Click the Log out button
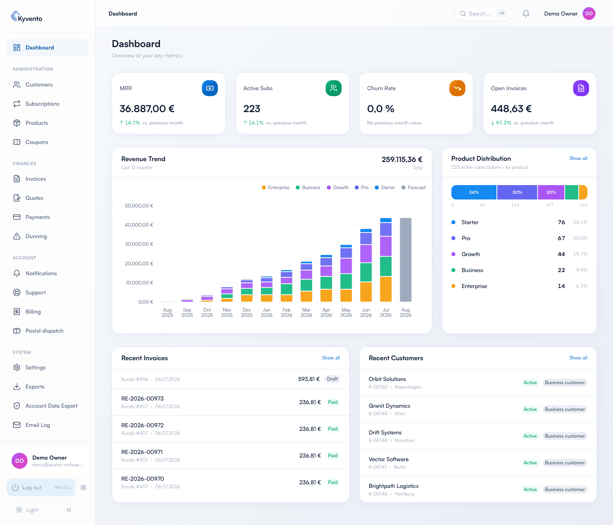Image resolution: width=613 pixels, height=525 pixels. [41, 487]
